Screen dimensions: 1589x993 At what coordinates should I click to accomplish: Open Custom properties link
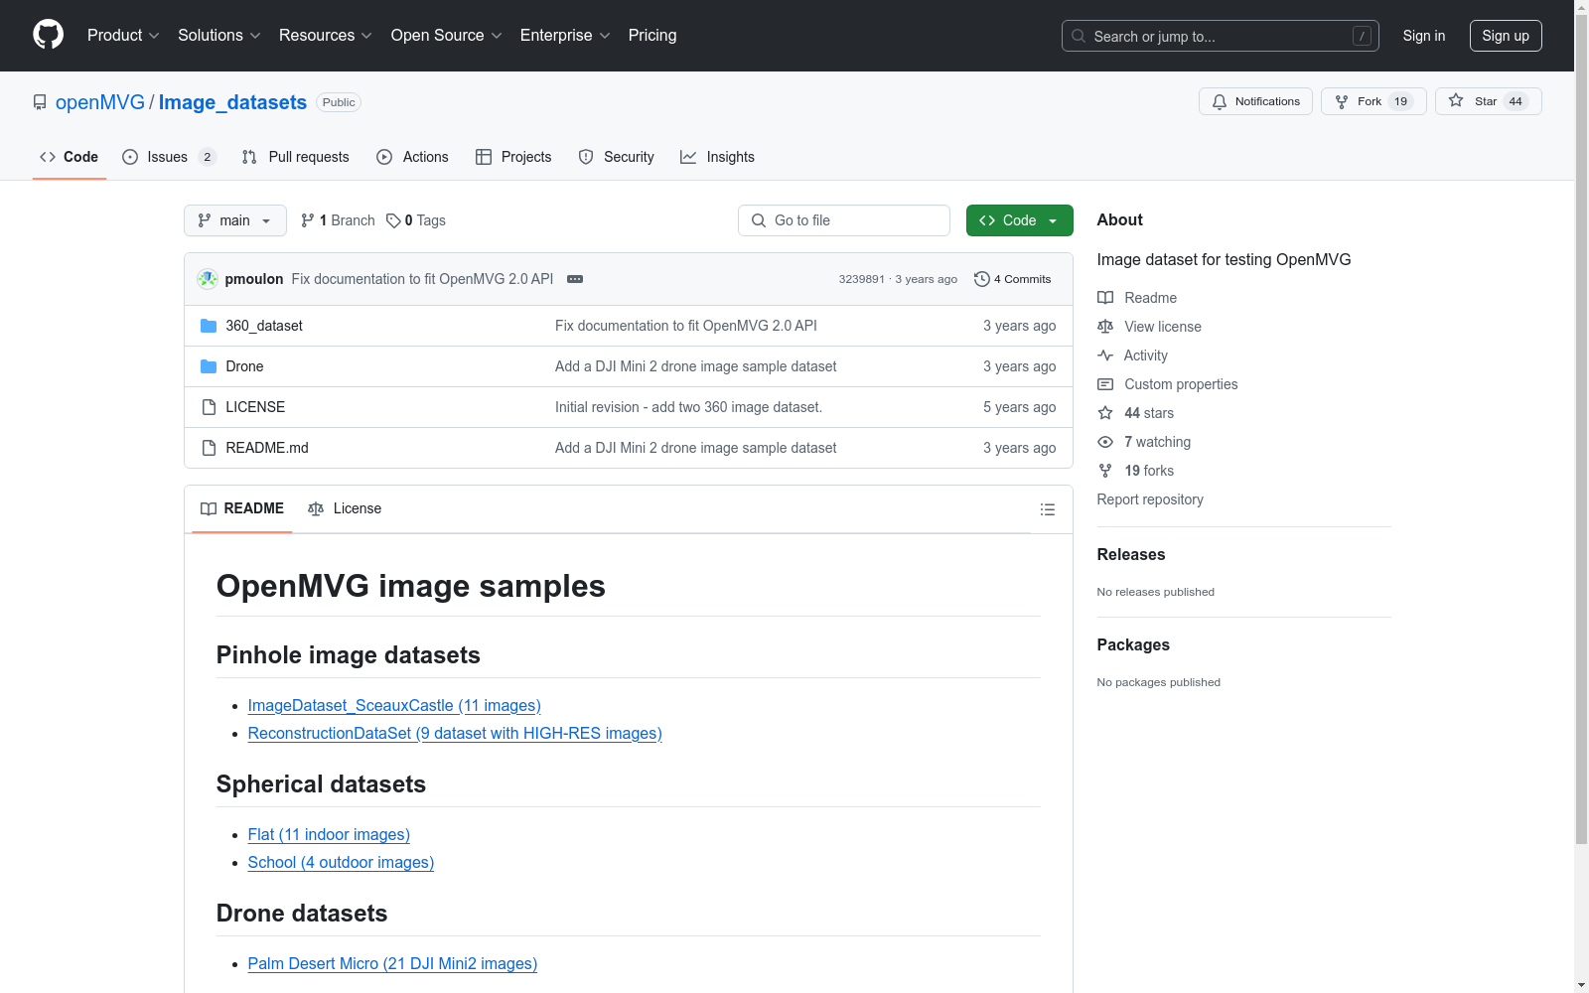point(1168,384)
